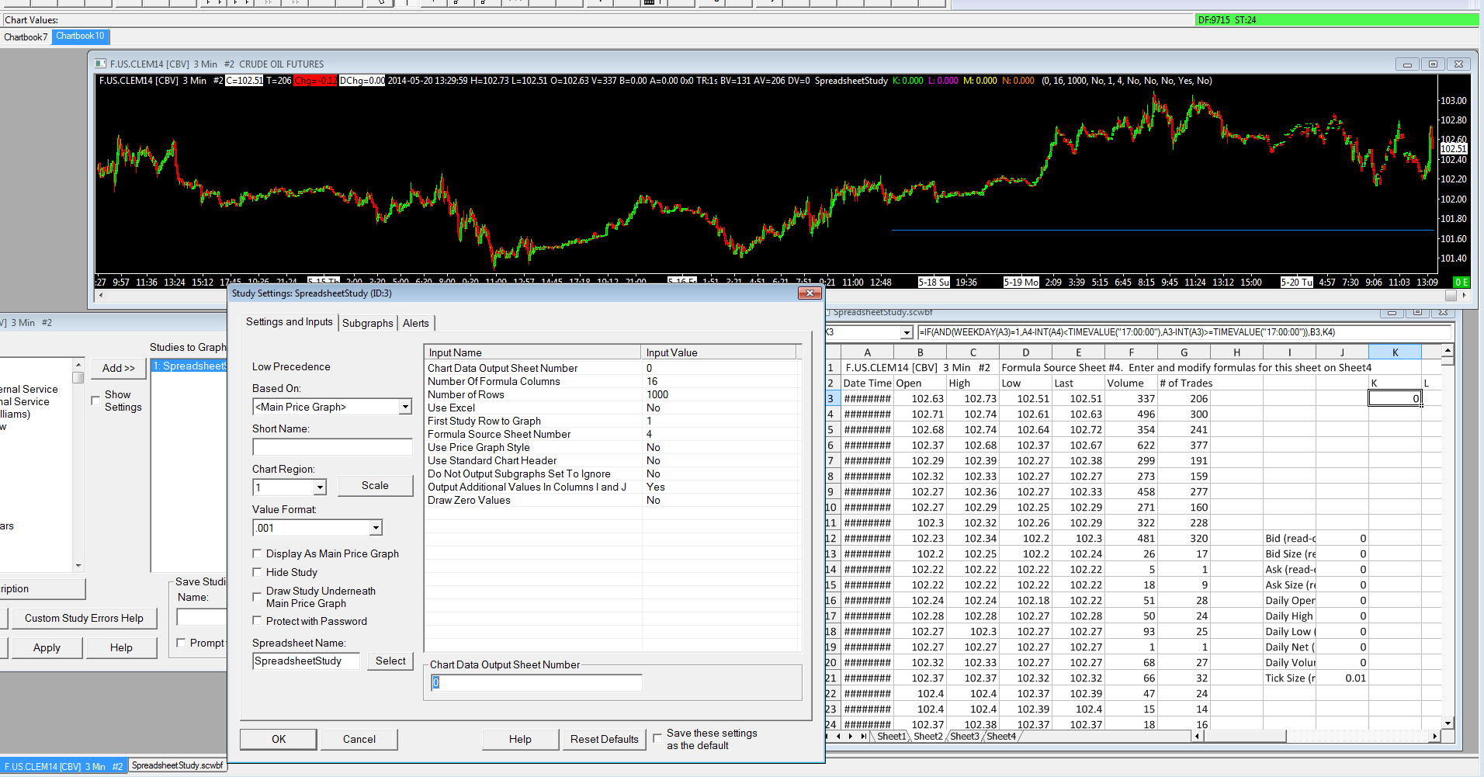Click next sheet navigation arrow in spreadsheet
Image resolution: width=1484 pixels, height=777 pixels.
pyautogui.click(x=851, y=737)
